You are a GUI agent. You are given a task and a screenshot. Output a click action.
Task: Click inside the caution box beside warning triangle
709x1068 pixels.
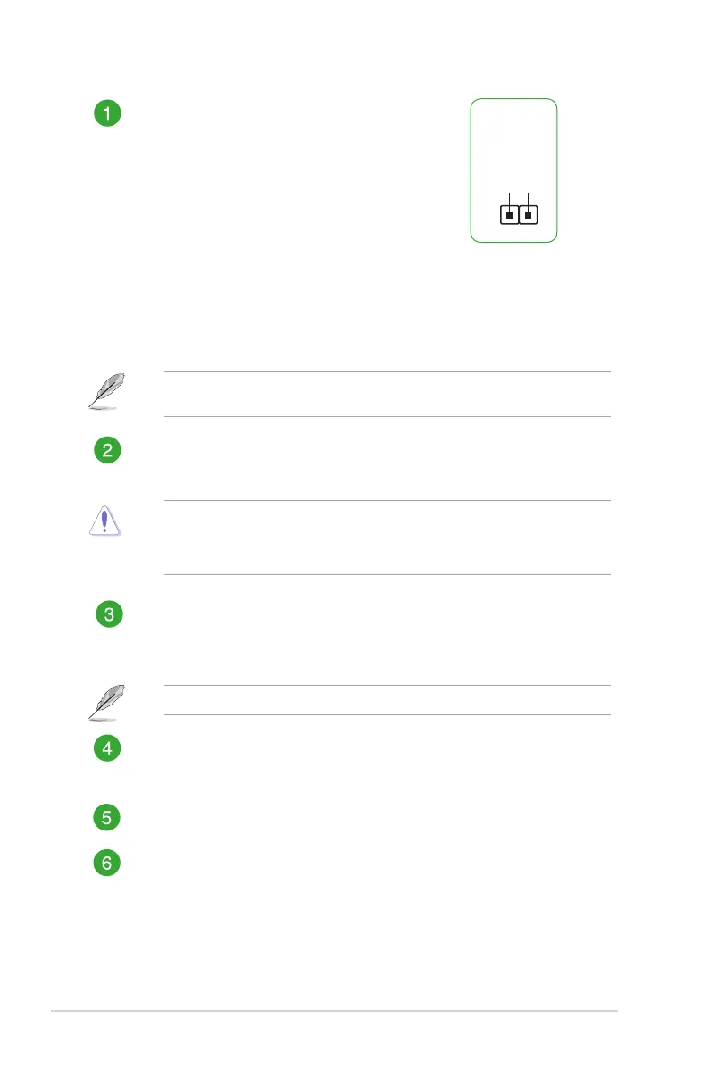click(x=388, y=537)
